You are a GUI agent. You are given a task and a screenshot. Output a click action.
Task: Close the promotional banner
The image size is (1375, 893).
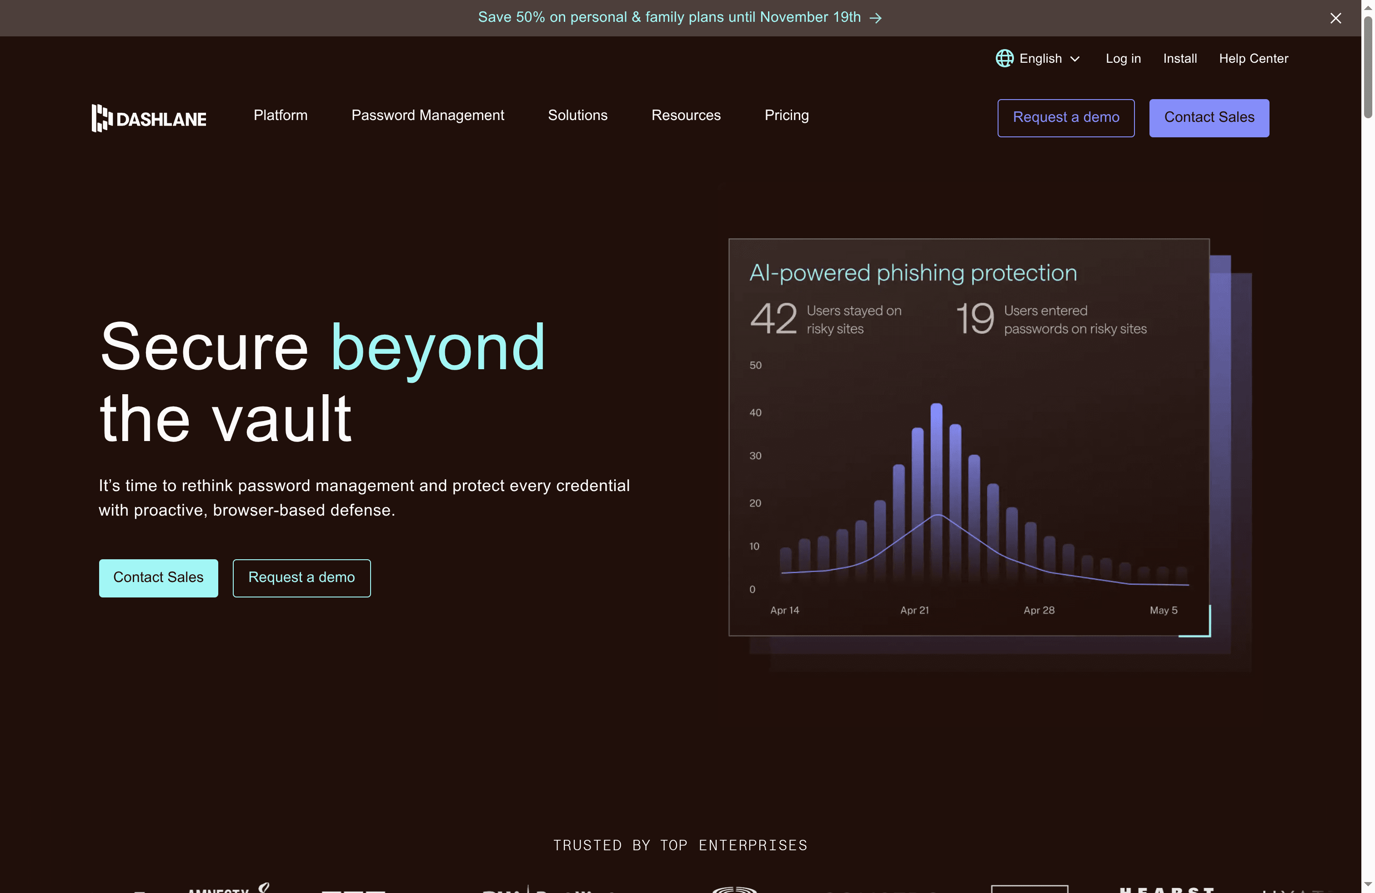click(x=1335, y=18)
